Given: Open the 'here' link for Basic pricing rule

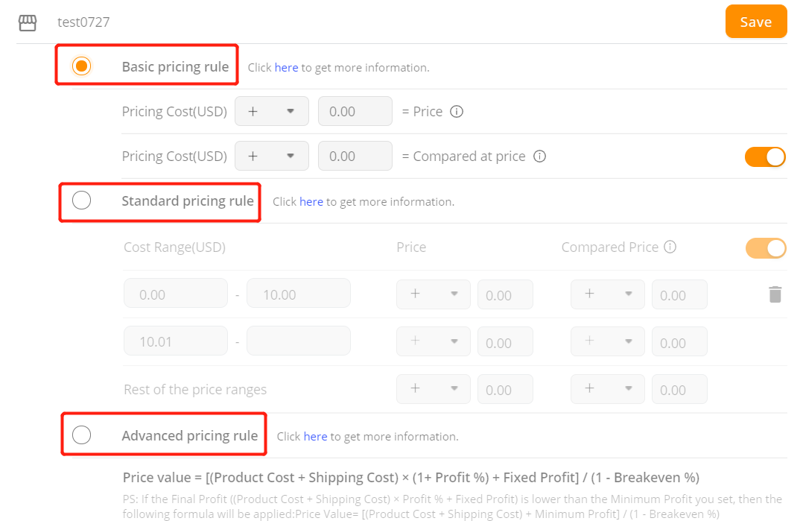Looking at the screenshot, I should point(286,68).
